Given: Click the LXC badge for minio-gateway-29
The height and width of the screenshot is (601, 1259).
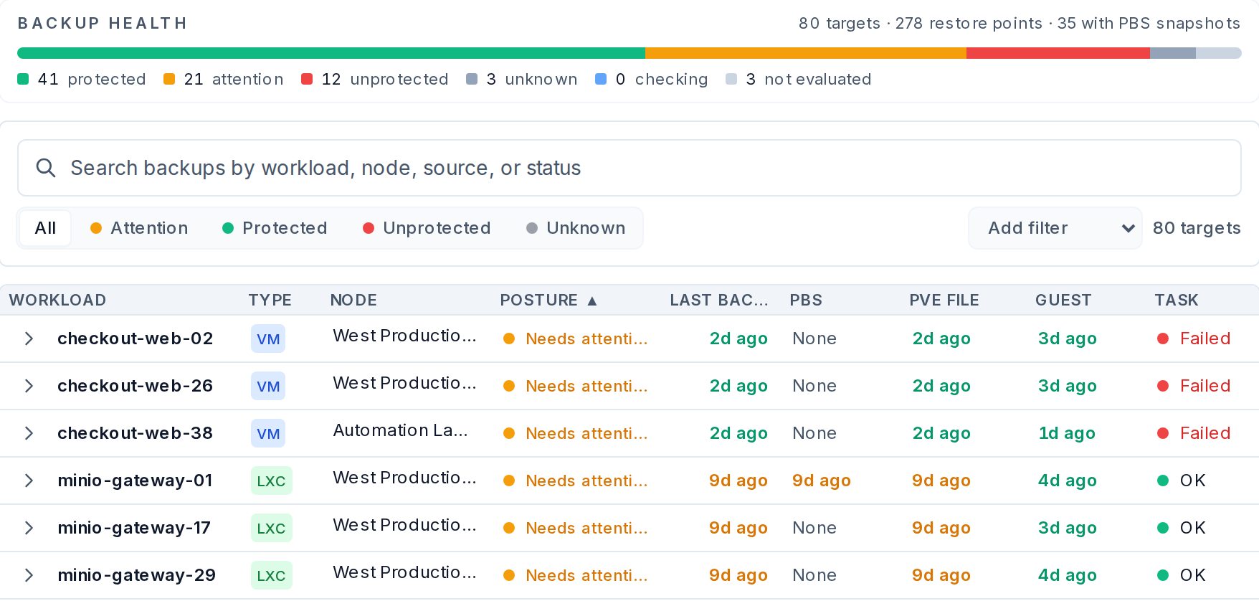Looking at the screenshot, I should [271, 575].
